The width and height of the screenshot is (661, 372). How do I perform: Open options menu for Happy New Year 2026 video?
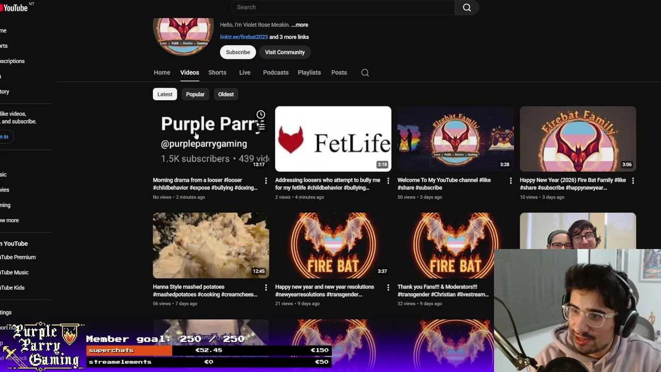pos(633,180)
